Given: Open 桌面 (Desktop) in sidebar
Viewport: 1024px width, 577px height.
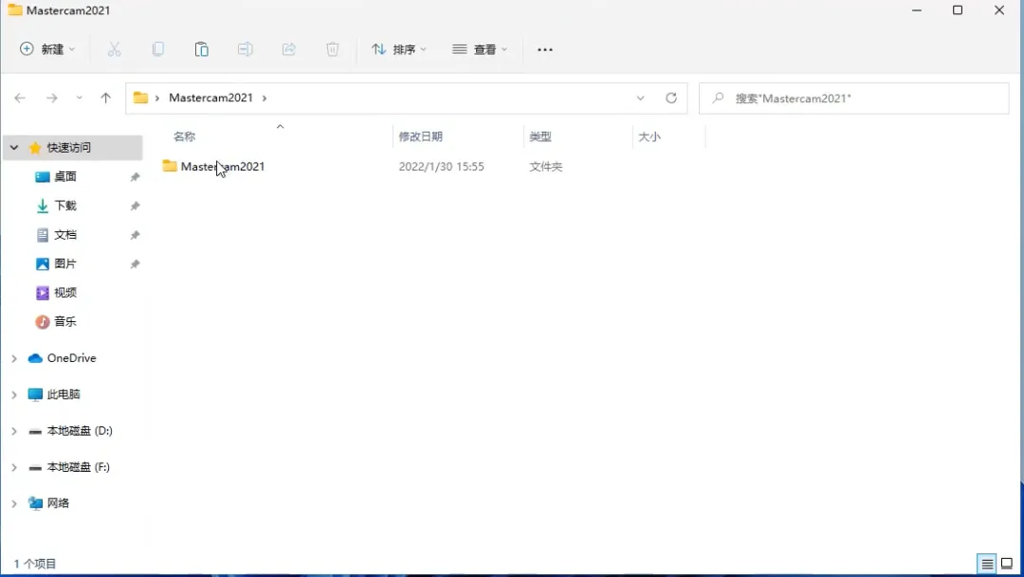Looking at the screenshot, I should [65, 177].
